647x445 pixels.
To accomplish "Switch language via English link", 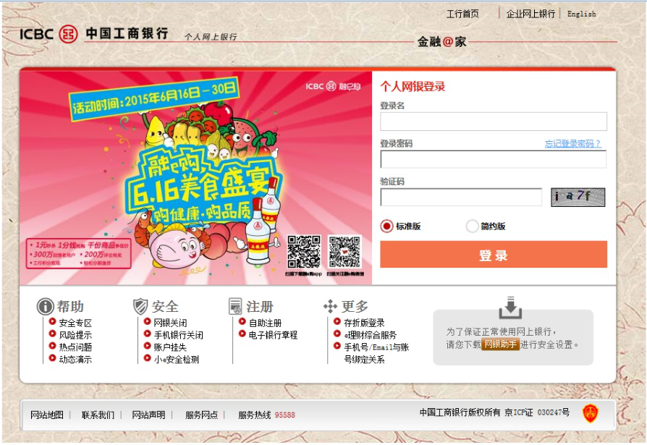I will (581, 14).
